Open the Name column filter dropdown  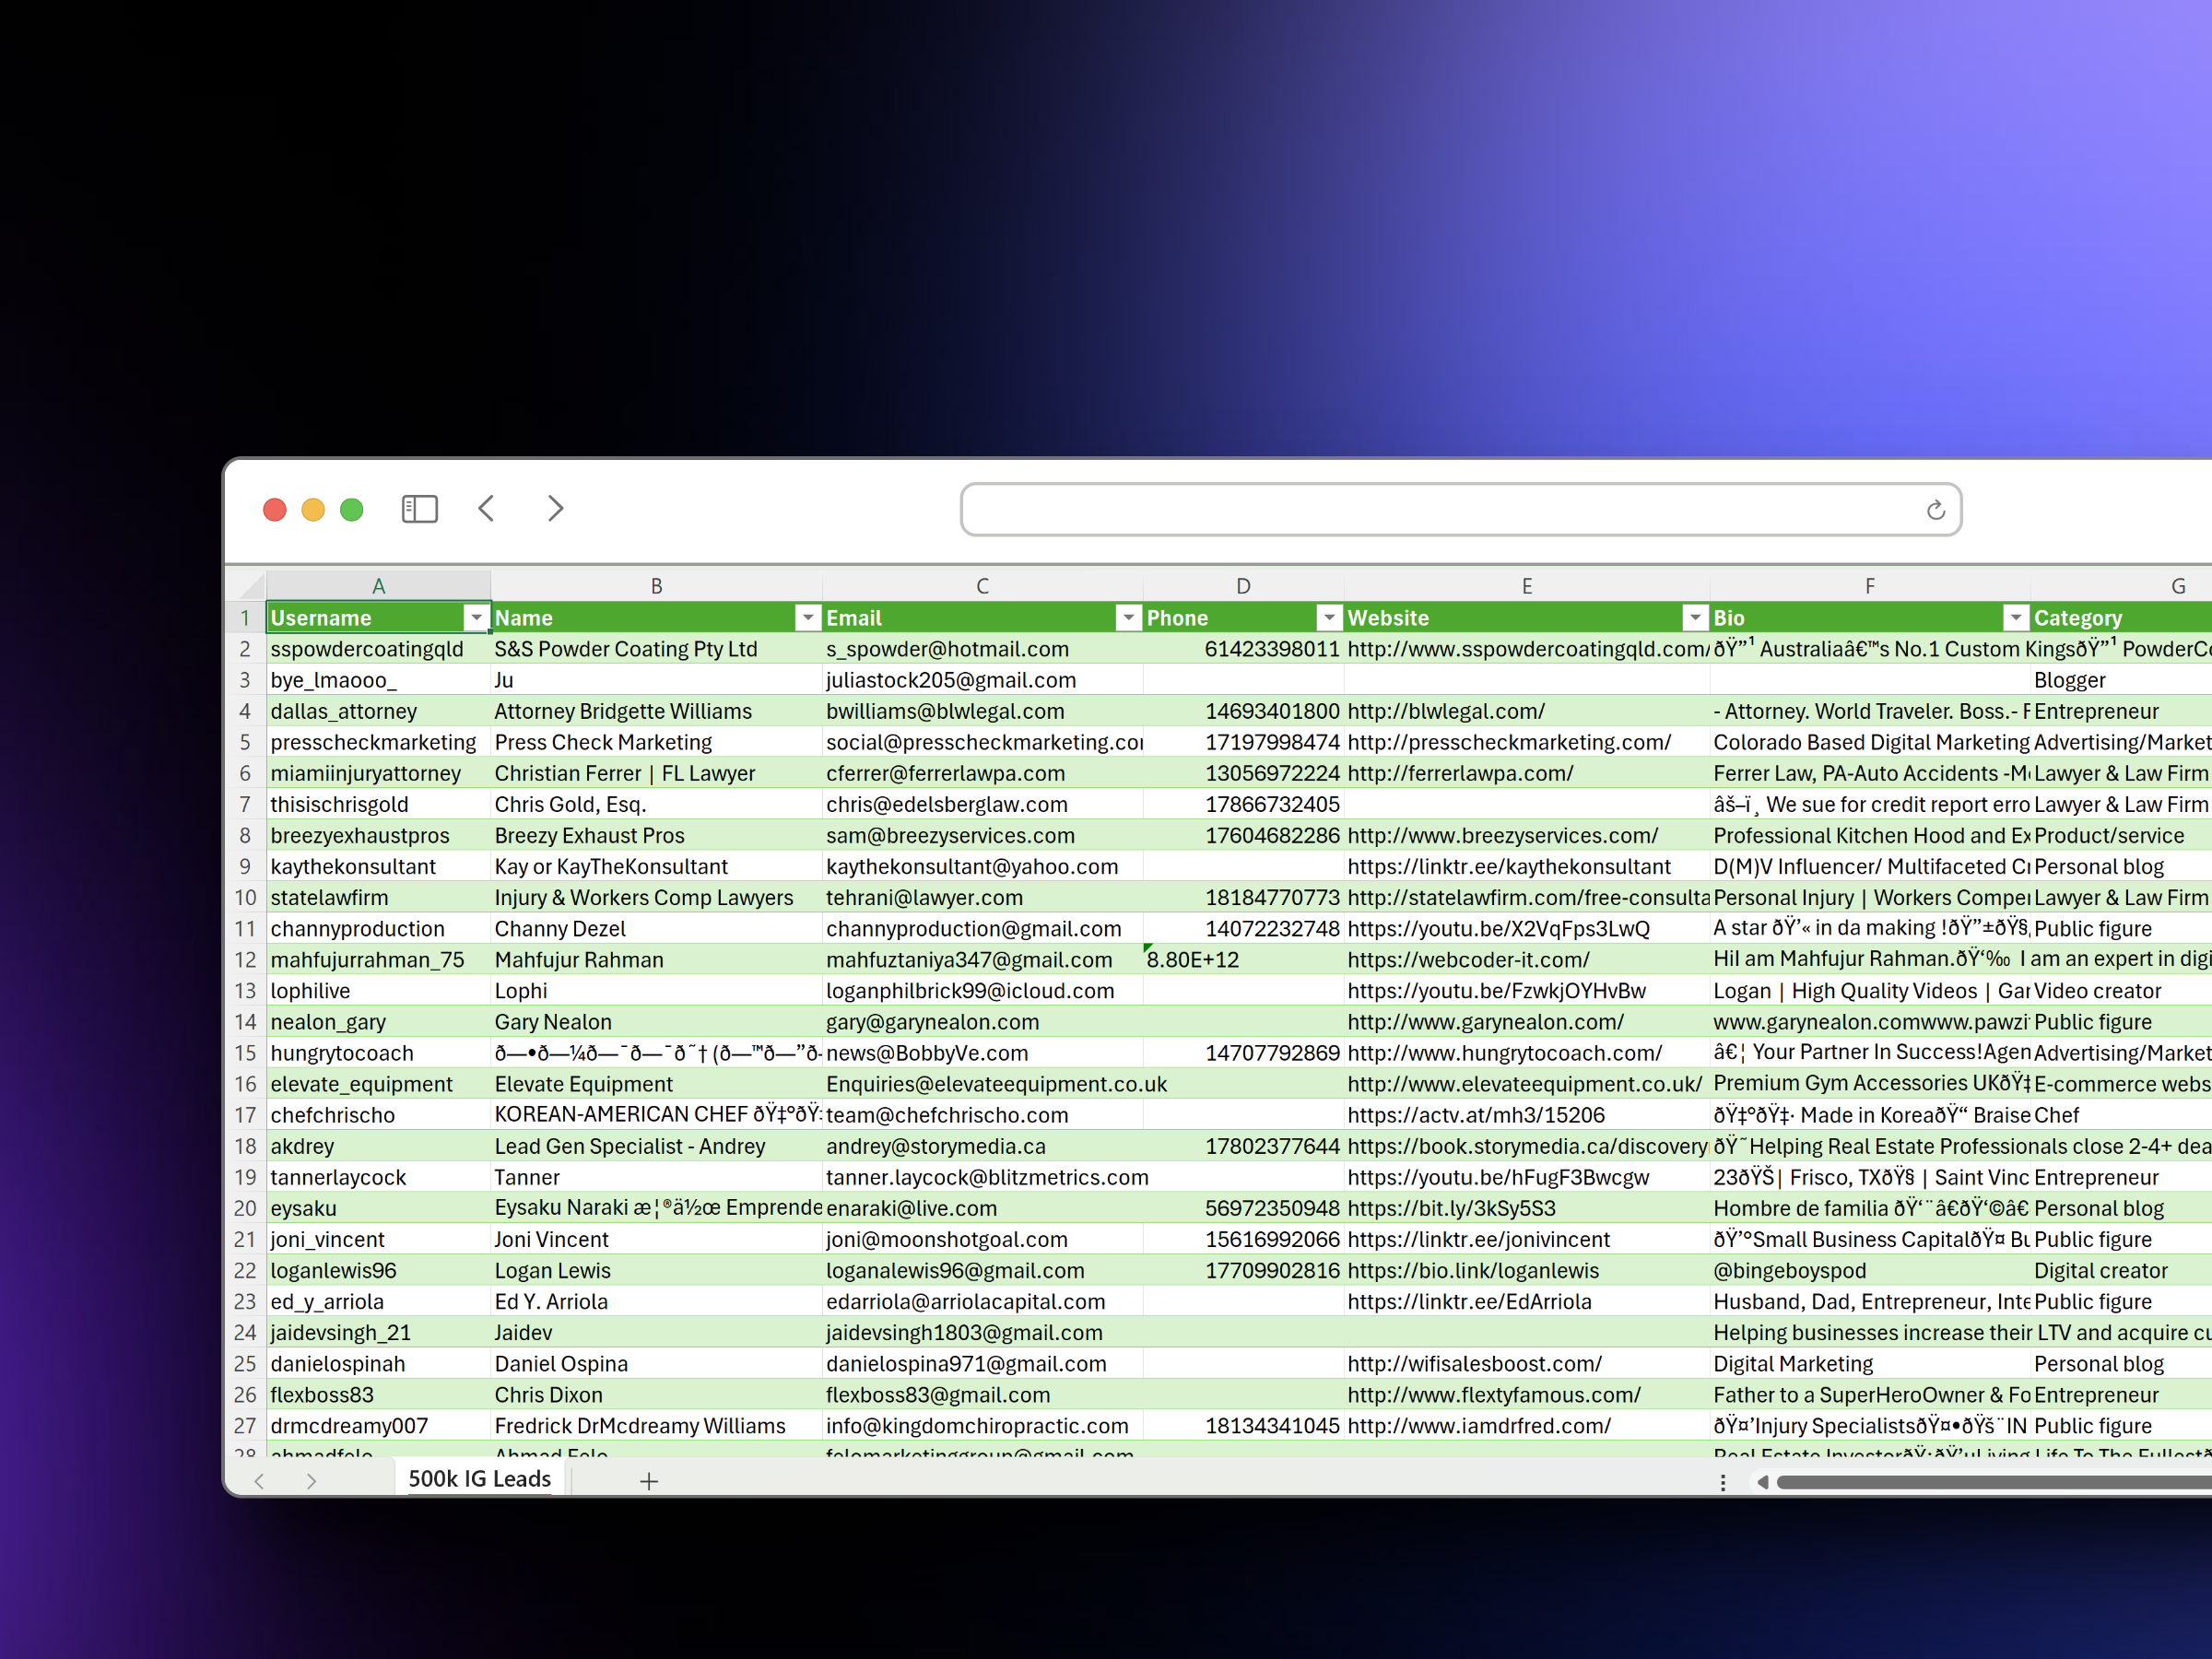coord(807,618)
